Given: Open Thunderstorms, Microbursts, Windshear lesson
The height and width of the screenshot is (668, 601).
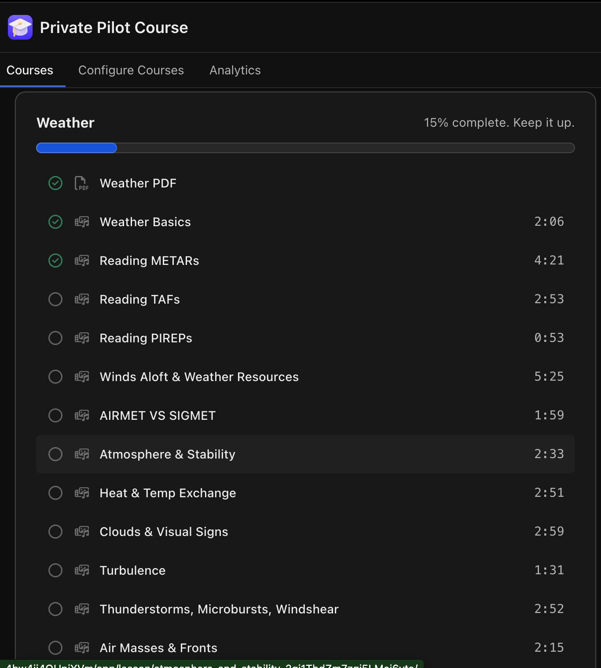Looking at the screenshot, I should click(x=305, y=609).
